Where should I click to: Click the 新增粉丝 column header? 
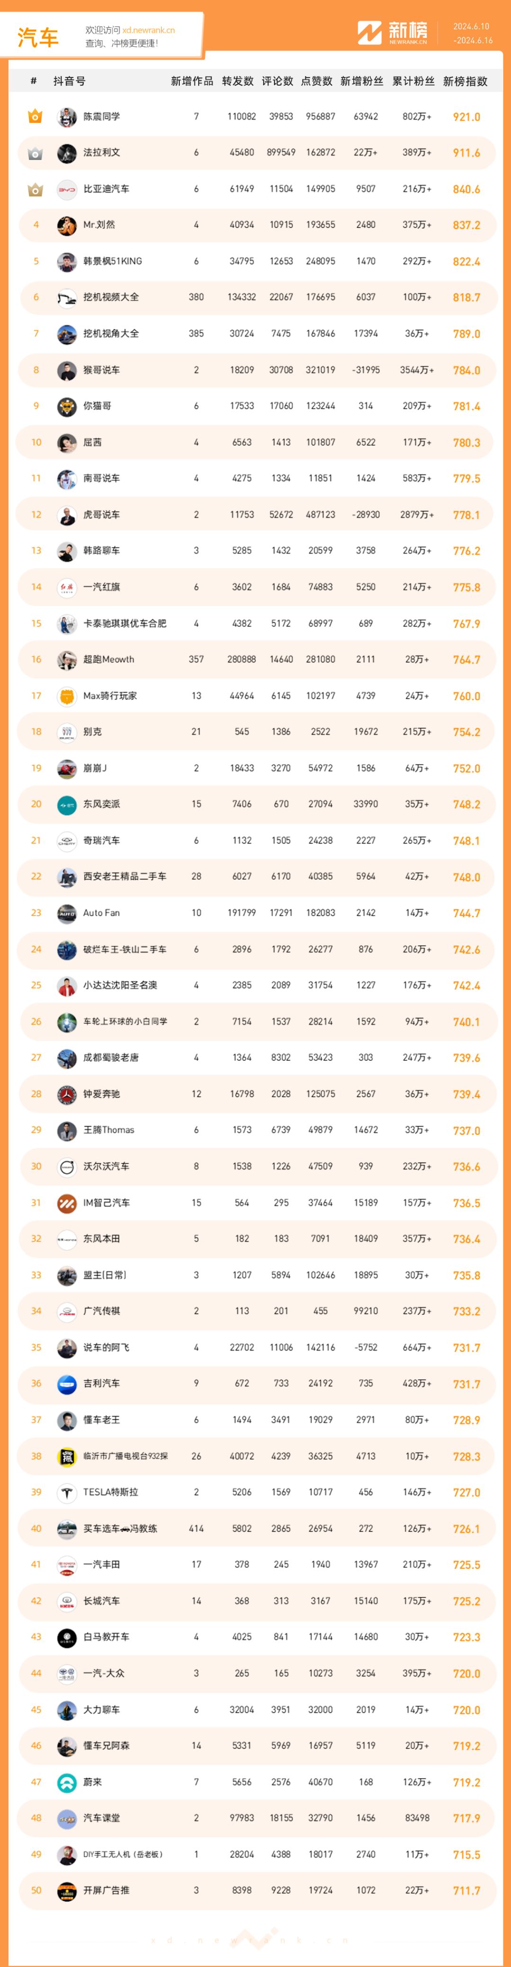point(362,81)
